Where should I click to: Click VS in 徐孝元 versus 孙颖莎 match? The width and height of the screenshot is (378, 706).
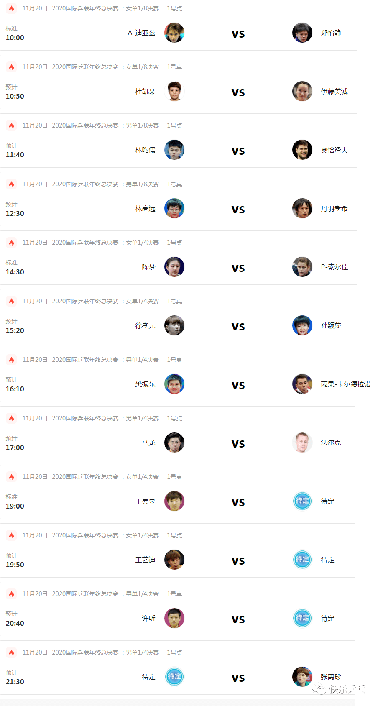pyautogui.click(x=238, y=327)
